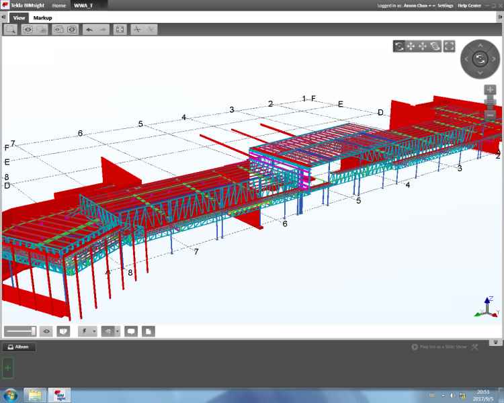
Task: Switch to the Markup tab
Action: pyautogui.click(x=42, y=17)
